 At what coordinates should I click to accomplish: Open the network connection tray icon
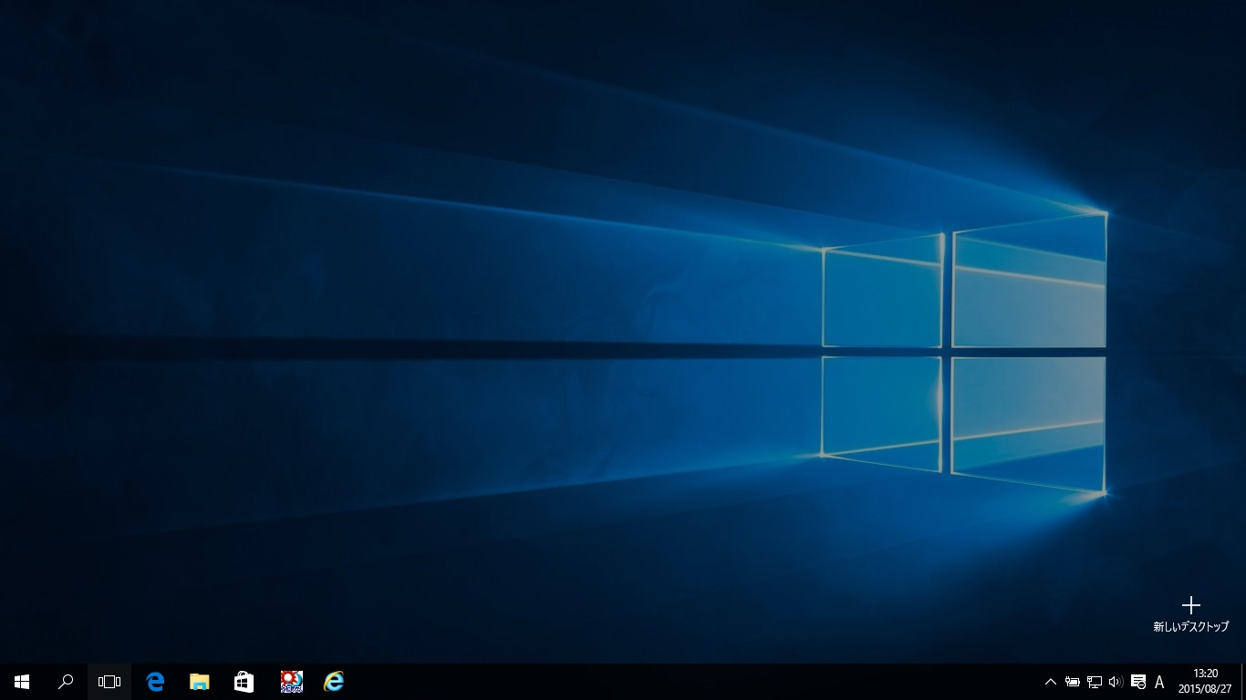[x=1095, y=682]
